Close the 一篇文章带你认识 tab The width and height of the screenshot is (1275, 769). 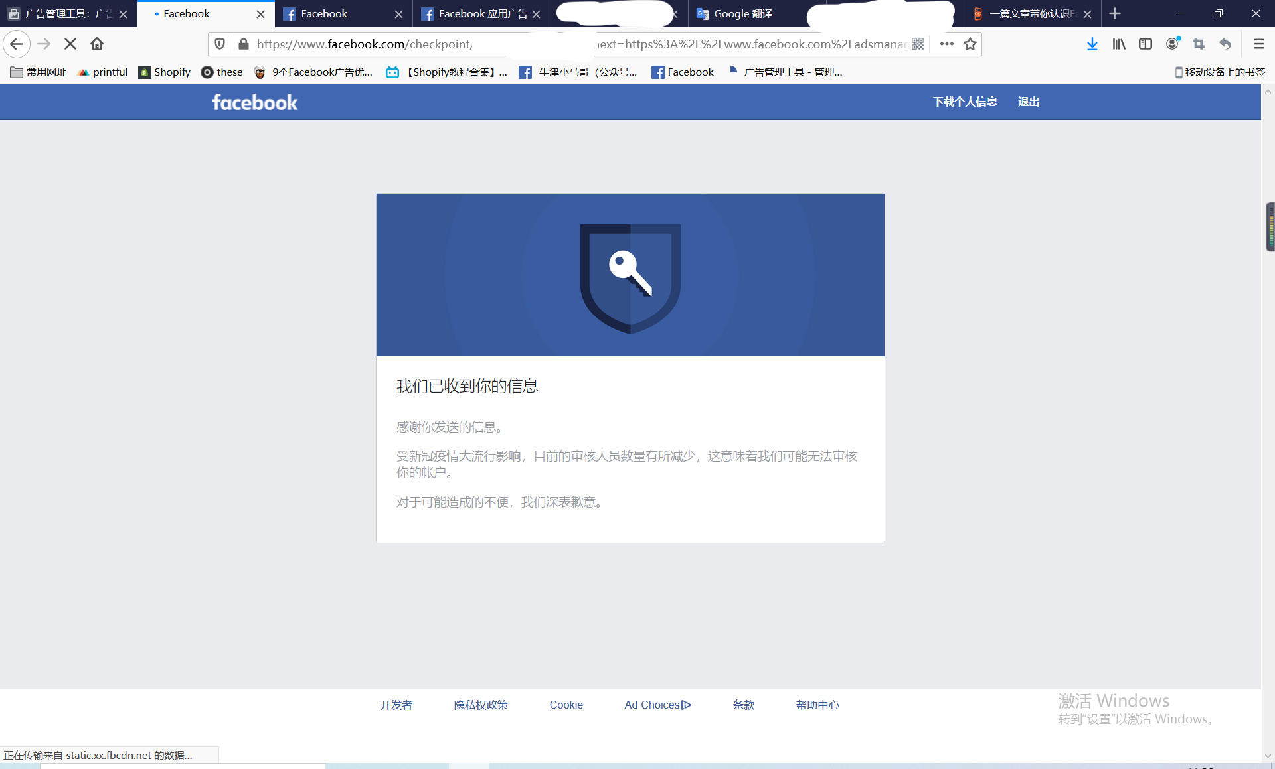point(1087,14)
